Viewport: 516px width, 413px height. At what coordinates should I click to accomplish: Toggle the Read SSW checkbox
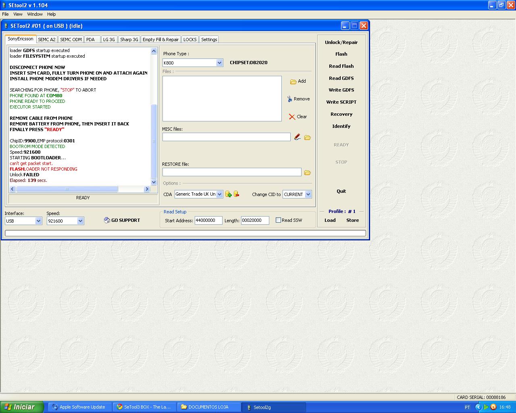click(278, 220)
